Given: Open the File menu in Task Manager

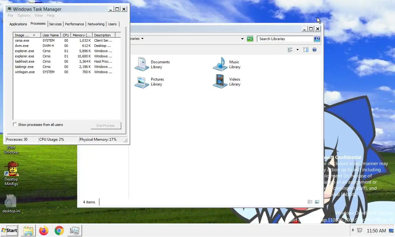Looking at the screenshot, I should click(x=10, y=15).
